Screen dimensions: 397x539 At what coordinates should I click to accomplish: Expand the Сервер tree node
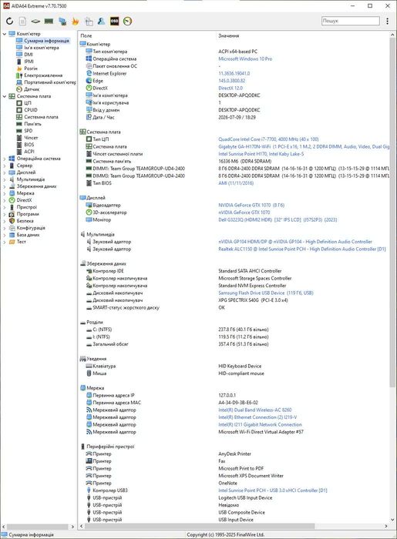[x=5, y=166]
